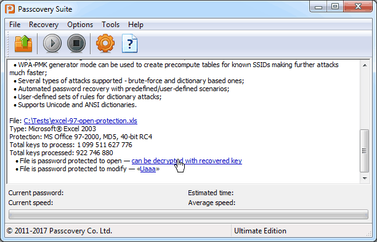Click 'User-defined sets of rules' bullet text
377x242 pixels.
coord(90,97)
